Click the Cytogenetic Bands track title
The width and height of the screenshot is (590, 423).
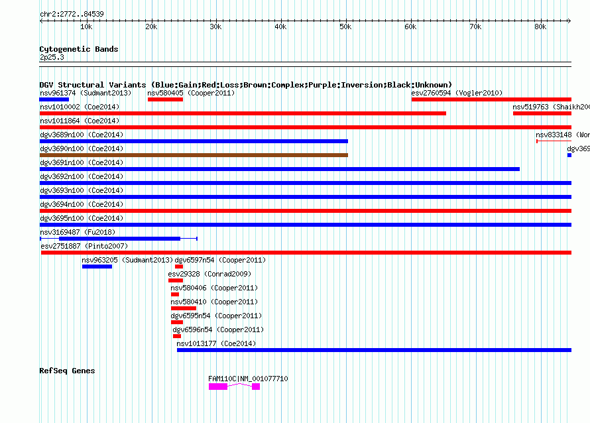(79, 49)
